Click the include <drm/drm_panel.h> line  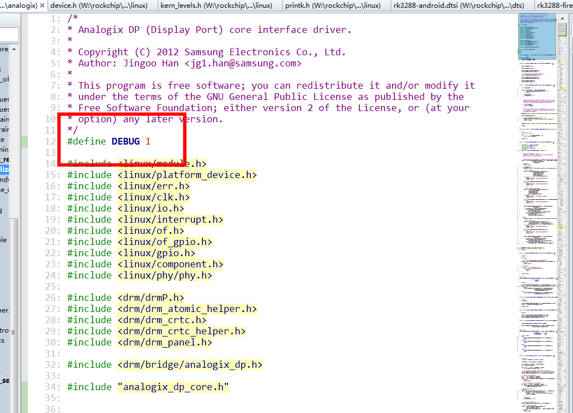(140, 343)
